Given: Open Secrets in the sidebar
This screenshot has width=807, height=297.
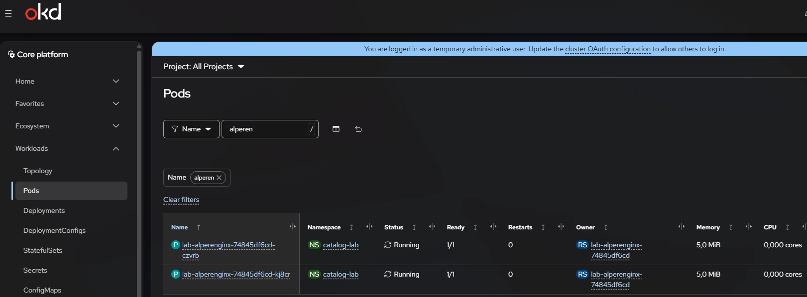Looking at the screenshot, I should coord(35,270).
